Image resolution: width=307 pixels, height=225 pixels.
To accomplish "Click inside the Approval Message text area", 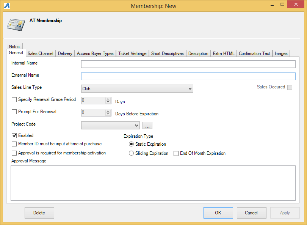I will coord(153,183).
